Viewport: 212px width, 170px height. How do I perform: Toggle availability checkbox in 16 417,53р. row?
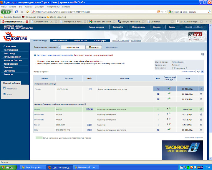158,89
